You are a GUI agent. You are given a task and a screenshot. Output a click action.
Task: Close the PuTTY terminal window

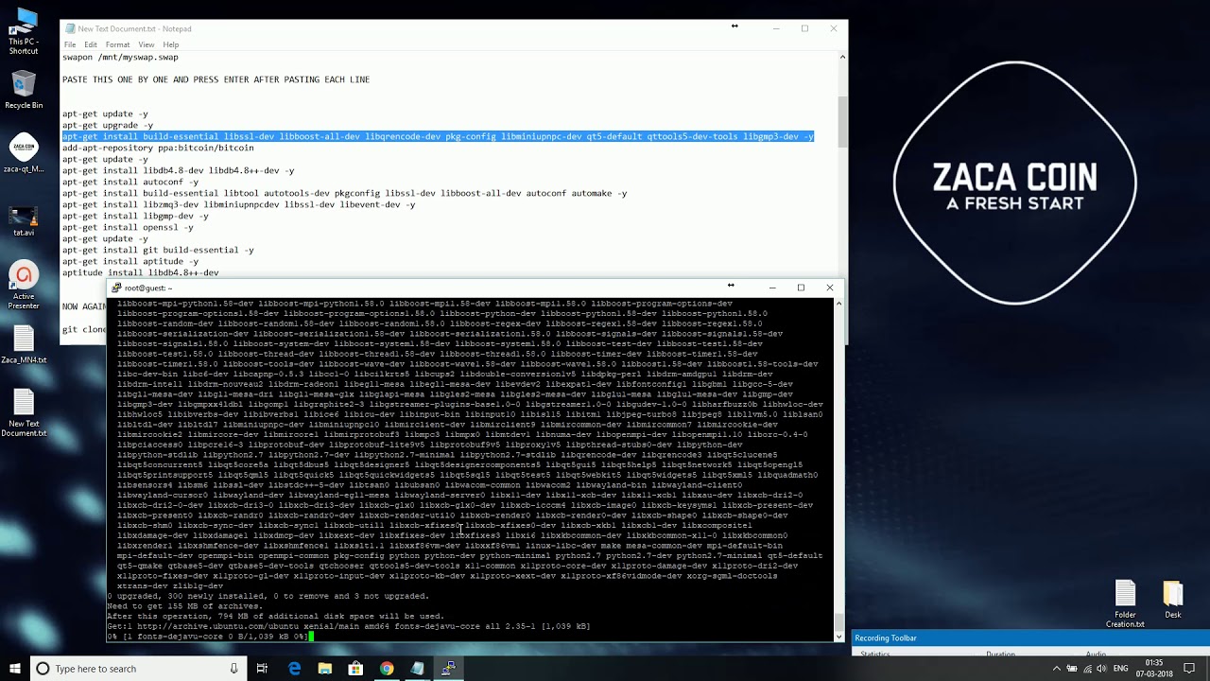click(830, 288)
